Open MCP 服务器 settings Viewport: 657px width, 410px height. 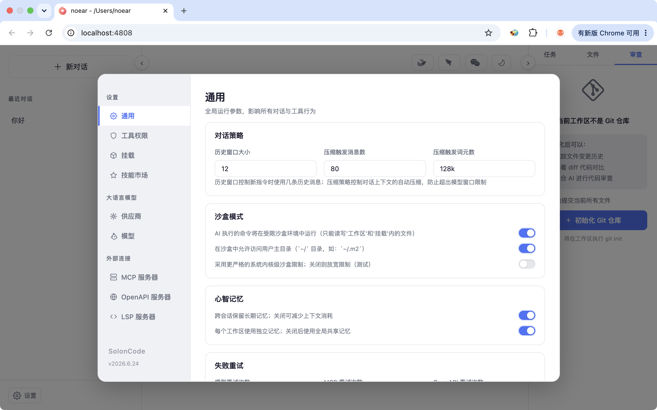point(144,277)
